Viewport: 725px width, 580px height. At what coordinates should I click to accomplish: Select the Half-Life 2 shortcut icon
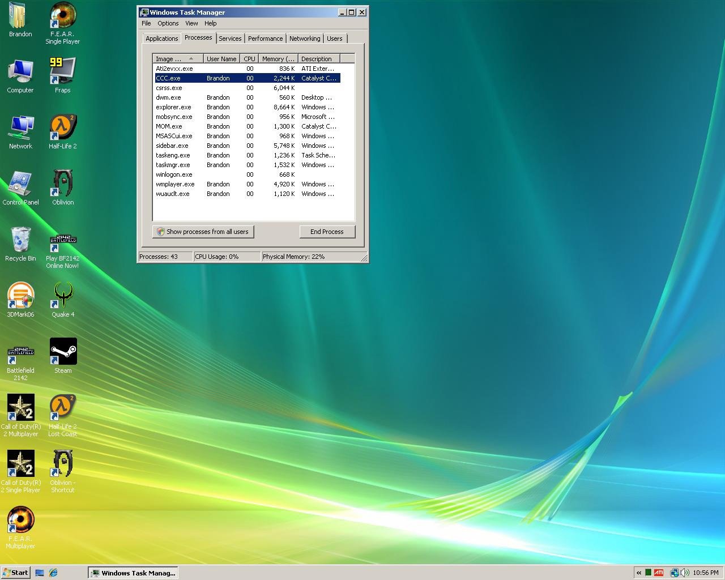pos(62,131)
